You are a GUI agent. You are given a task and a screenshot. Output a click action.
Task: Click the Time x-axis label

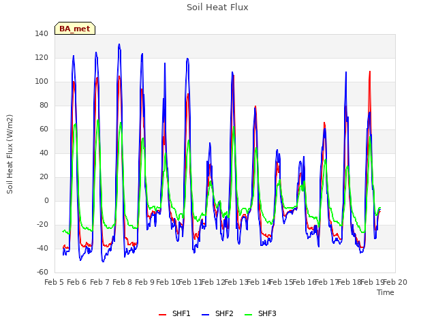386,292
